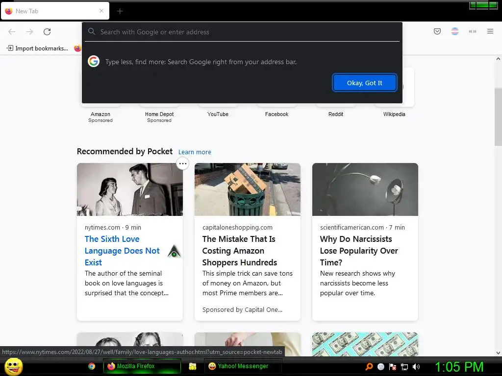Click the vintage couple photo thumbnail
This screenshot has height=376, width=502.
point(129,189)
